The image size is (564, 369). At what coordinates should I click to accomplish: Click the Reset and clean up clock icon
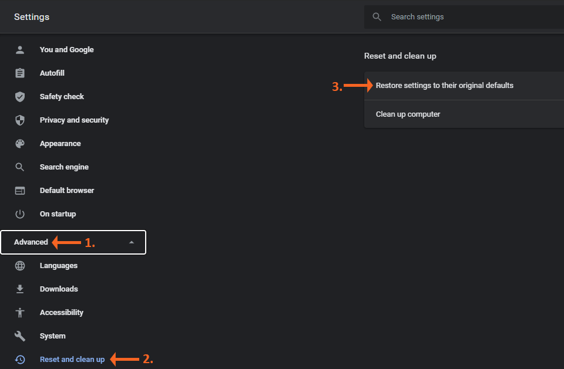pos(20,359)
